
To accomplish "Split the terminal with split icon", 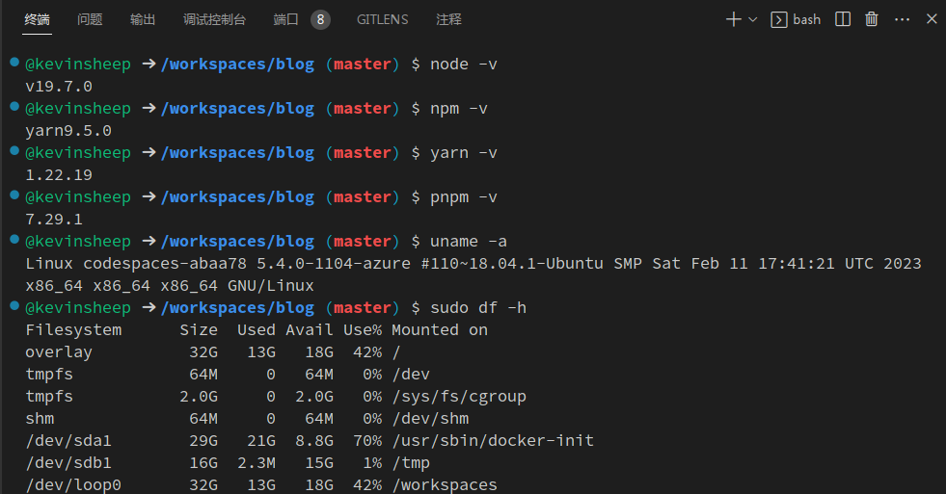I will point(843,19).
